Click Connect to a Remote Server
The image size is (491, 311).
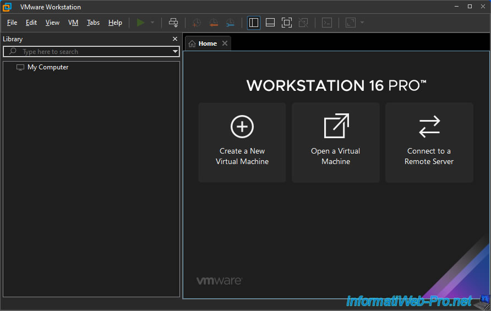429,142
